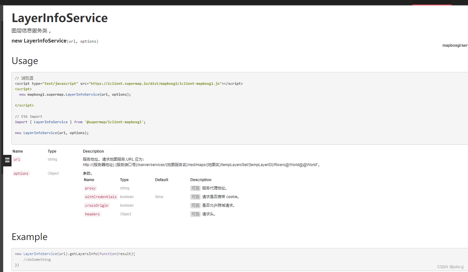
Task: Select the options parameter tag
Action: click(x=21, y=173)
